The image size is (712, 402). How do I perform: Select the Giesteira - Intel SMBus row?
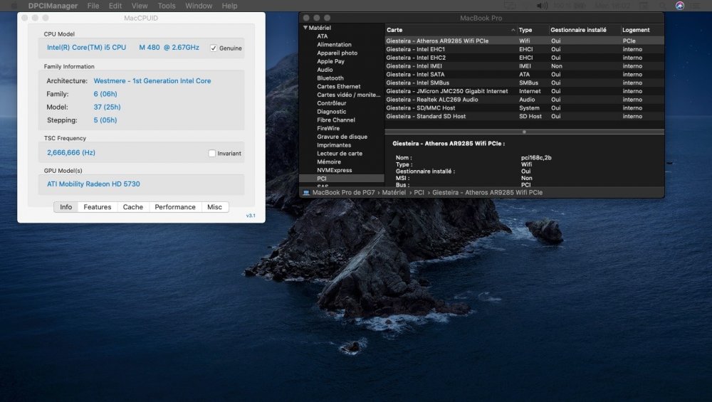coord(525,83)
